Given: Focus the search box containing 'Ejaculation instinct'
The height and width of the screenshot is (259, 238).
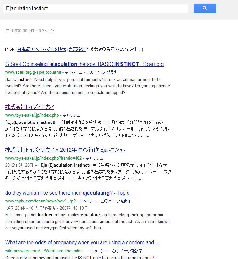Looking at the screenshot, I should pos(95,8).
